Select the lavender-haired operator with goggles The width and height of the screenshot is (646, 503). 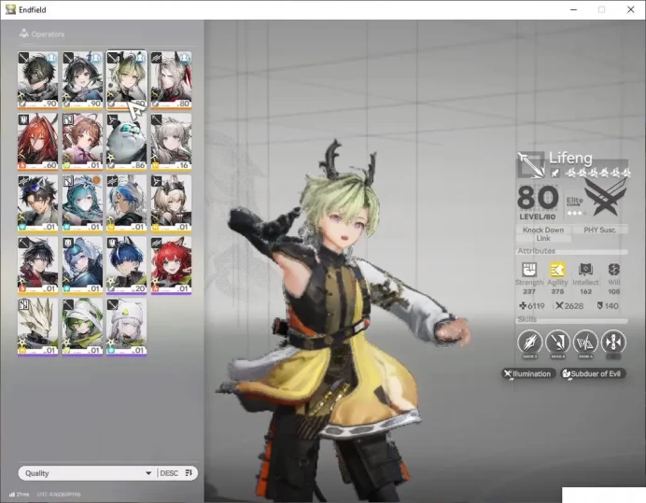point(82,265)
